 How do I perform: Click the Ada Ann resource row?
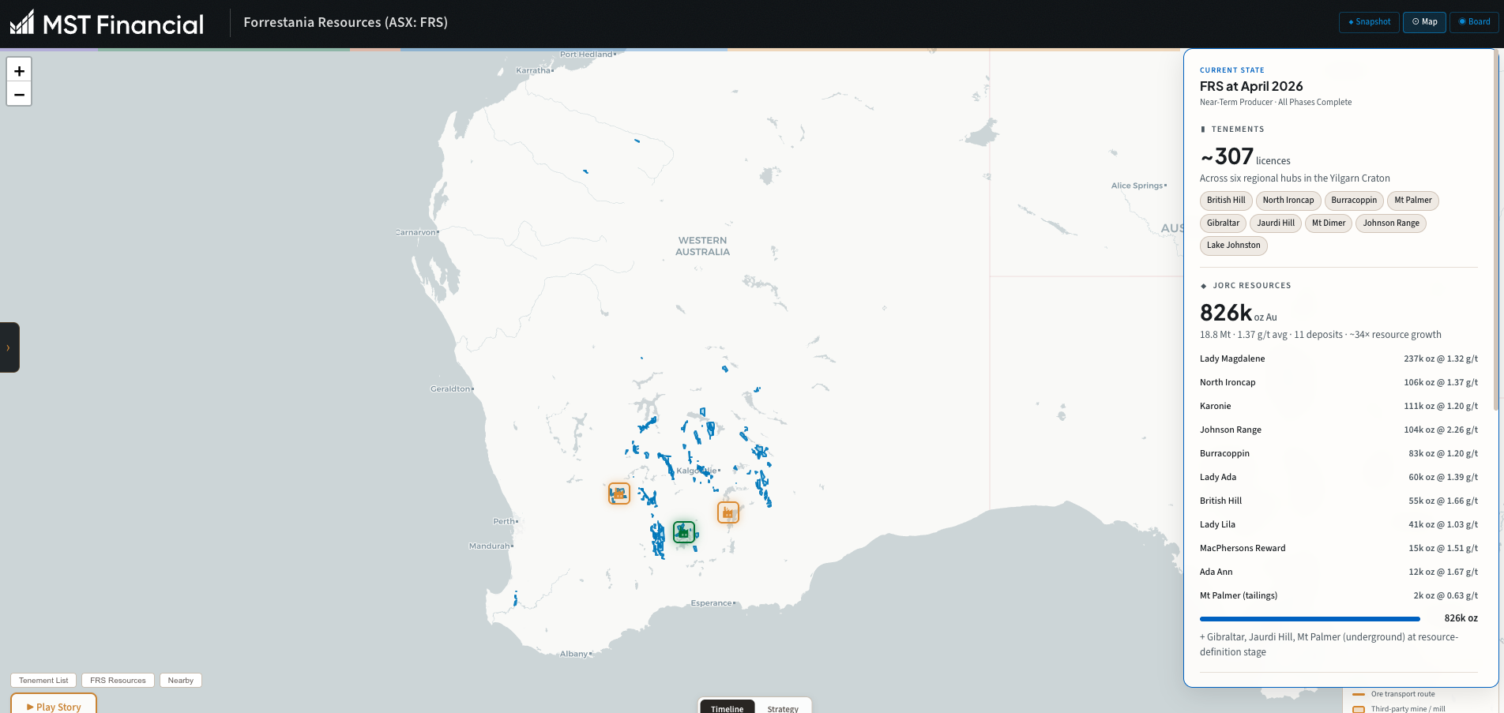[x=1339, y=572]
